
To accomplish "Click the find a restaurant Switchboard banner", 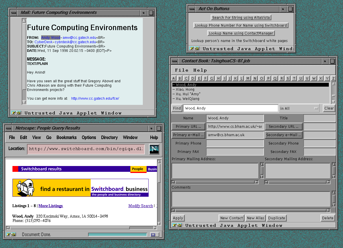I will tap(81, 188).
